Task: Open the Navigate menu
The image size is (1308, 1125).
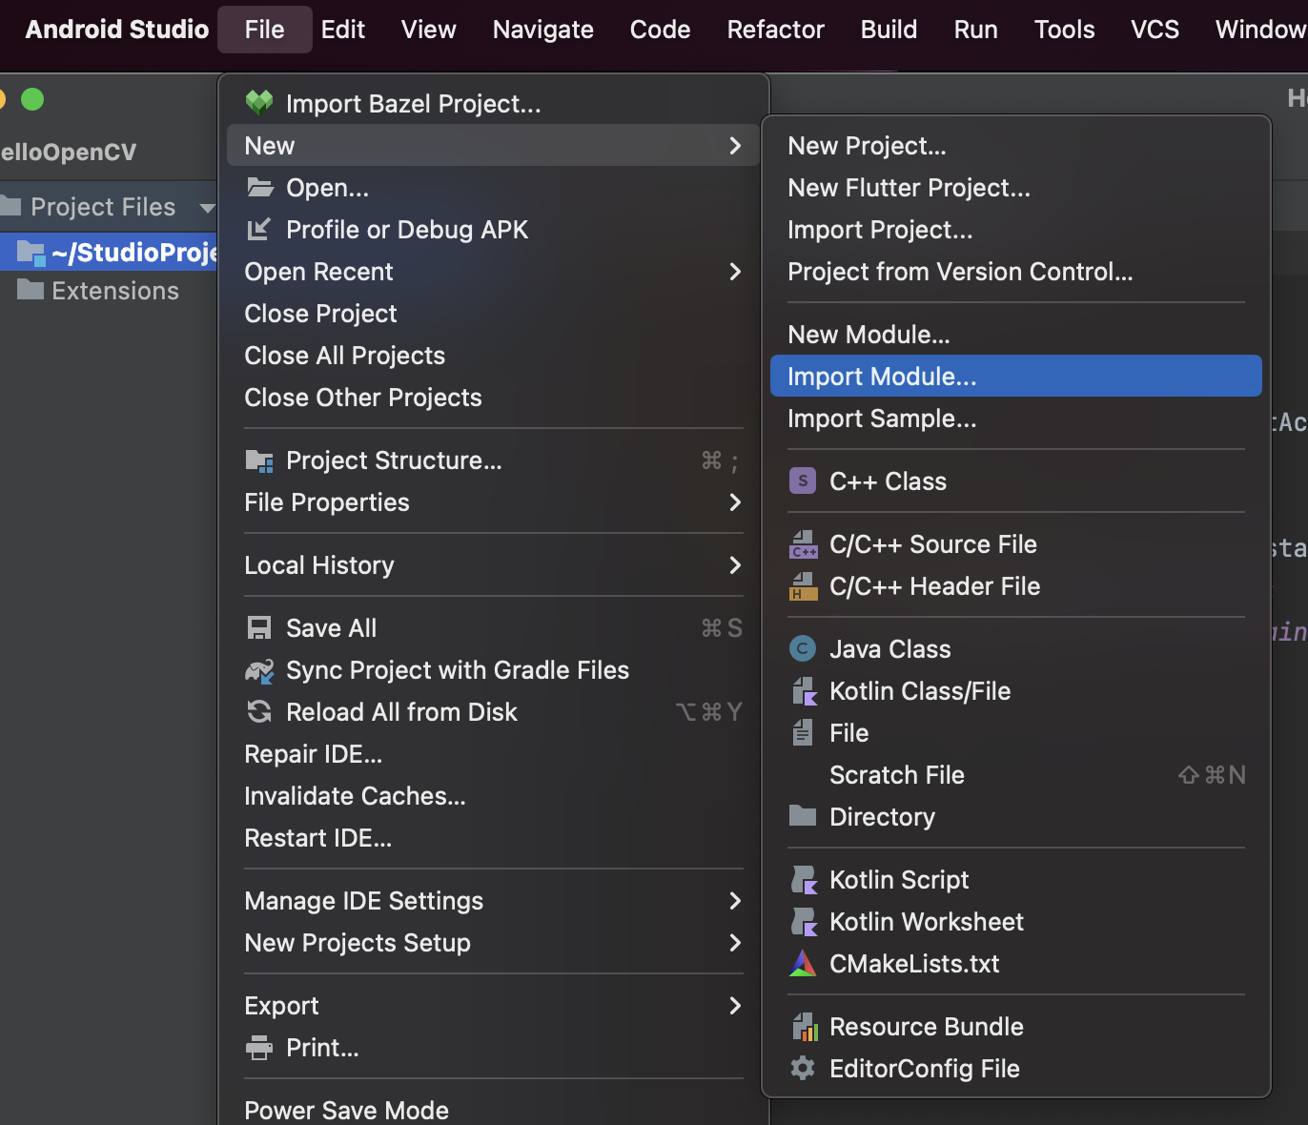Action: pos(543,30)
